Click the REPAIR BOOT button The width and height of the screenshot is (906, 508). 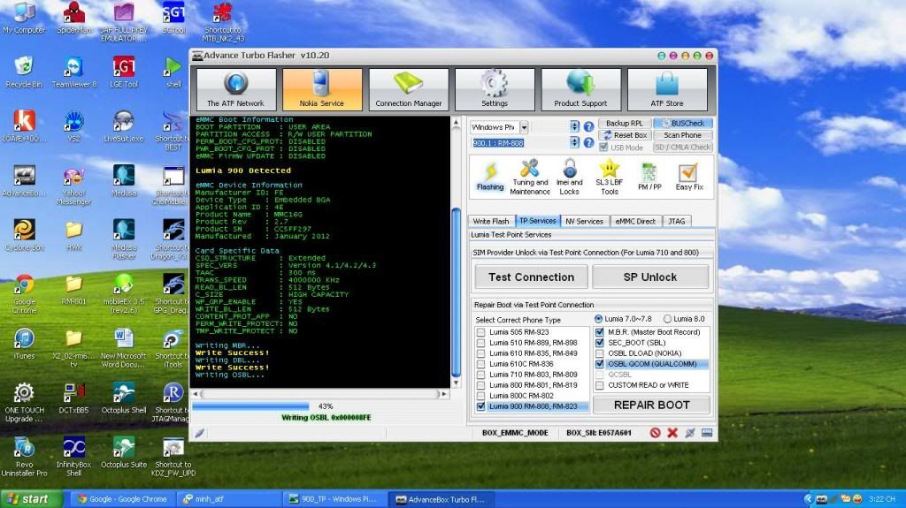[x=652, y=406]
